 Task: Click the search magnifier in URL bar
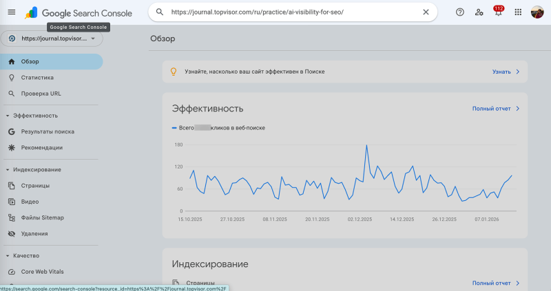pyautogui.click(x=160, y=12)
